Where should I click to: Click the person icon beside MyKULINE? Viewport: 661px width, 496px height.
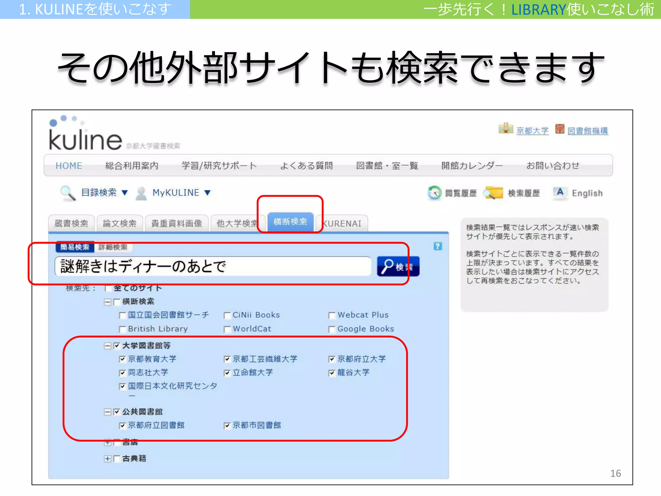pos(141,193)
